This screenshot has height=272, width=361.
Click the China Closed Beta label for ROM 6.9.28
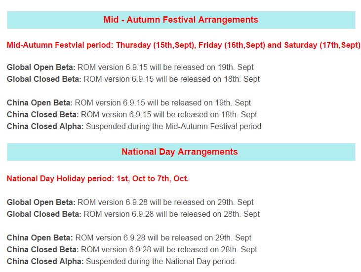tap(42, 250)
